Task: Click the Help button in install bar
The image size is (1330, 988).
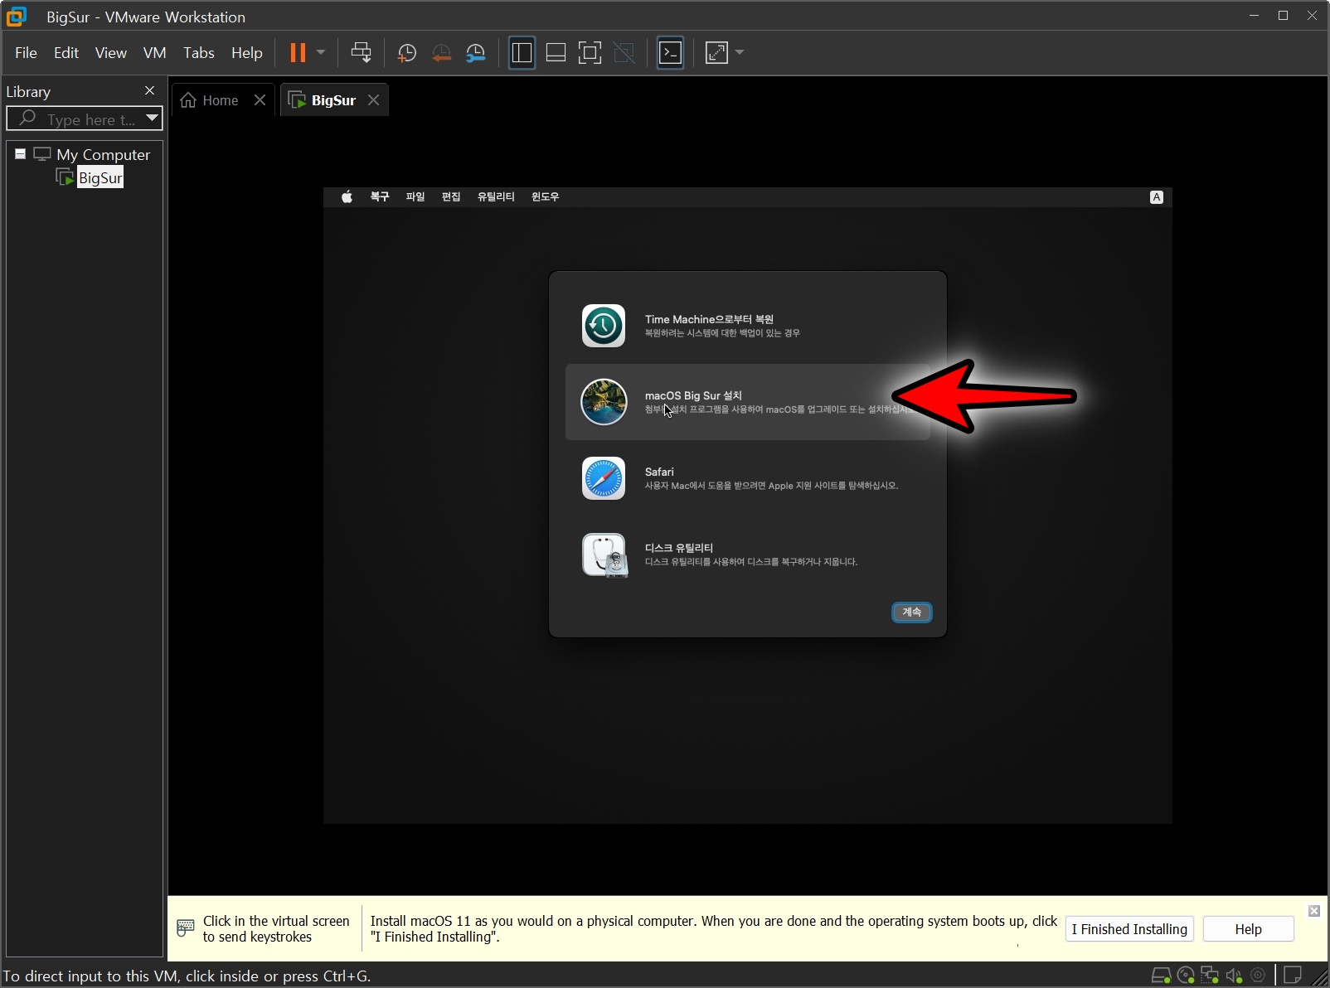Action: (1248, 929)
